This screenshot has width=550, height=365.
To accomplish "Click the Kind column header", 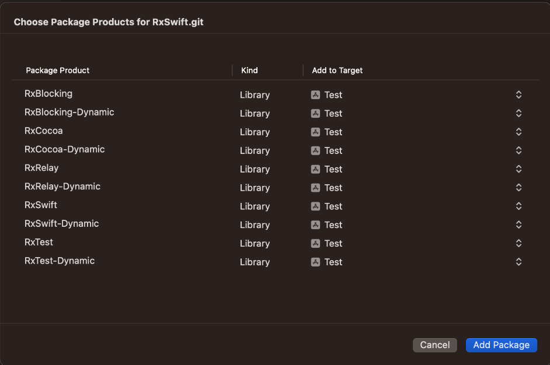I will point(249,71).
